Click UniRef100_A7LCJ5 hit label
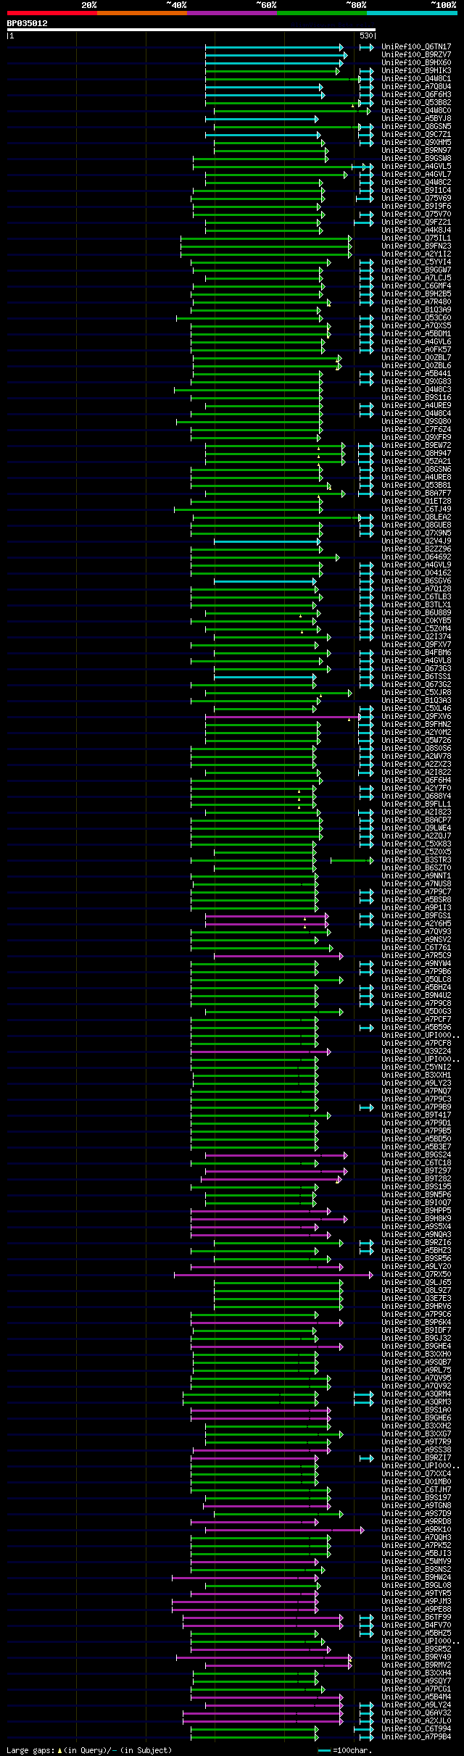Viewport: 464px width, 1756px height. pyautogui.click(x=416, y=278)
